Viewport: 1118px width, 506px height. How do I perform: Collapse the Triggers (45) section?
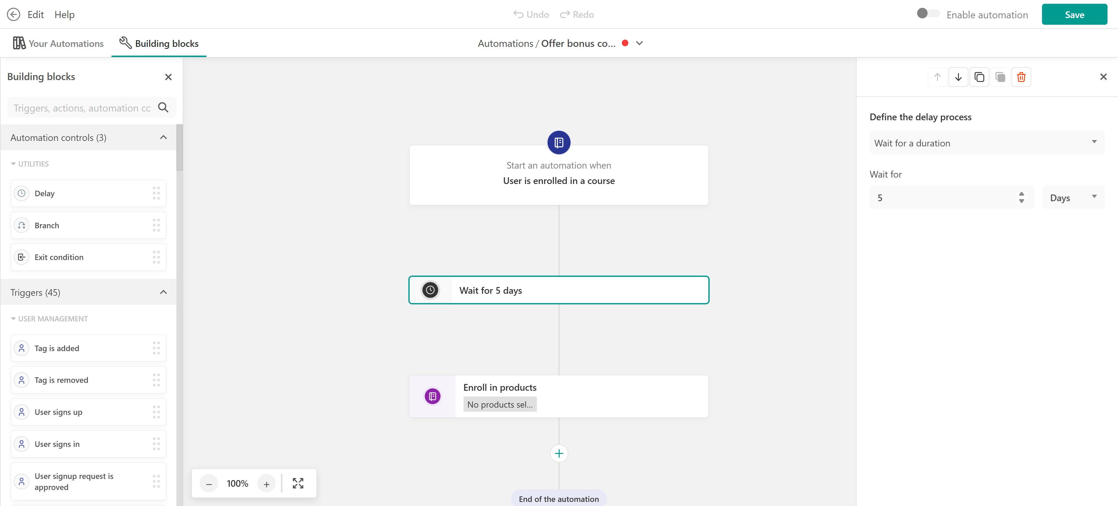tap(163, 292)
